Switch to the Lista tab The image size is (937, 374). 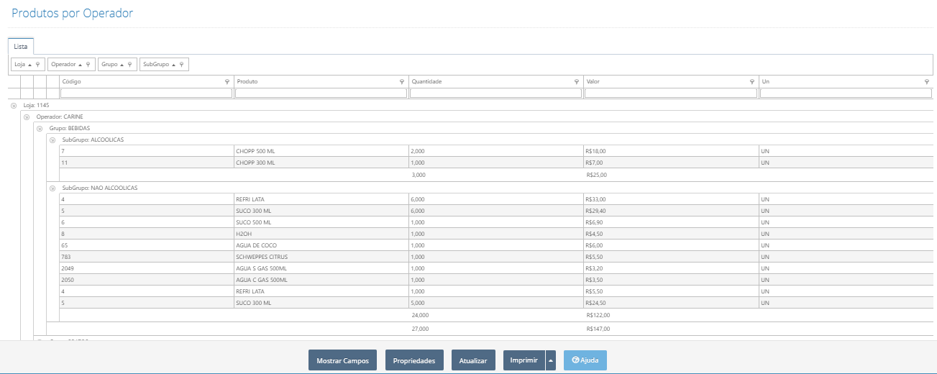coord(21,46)
